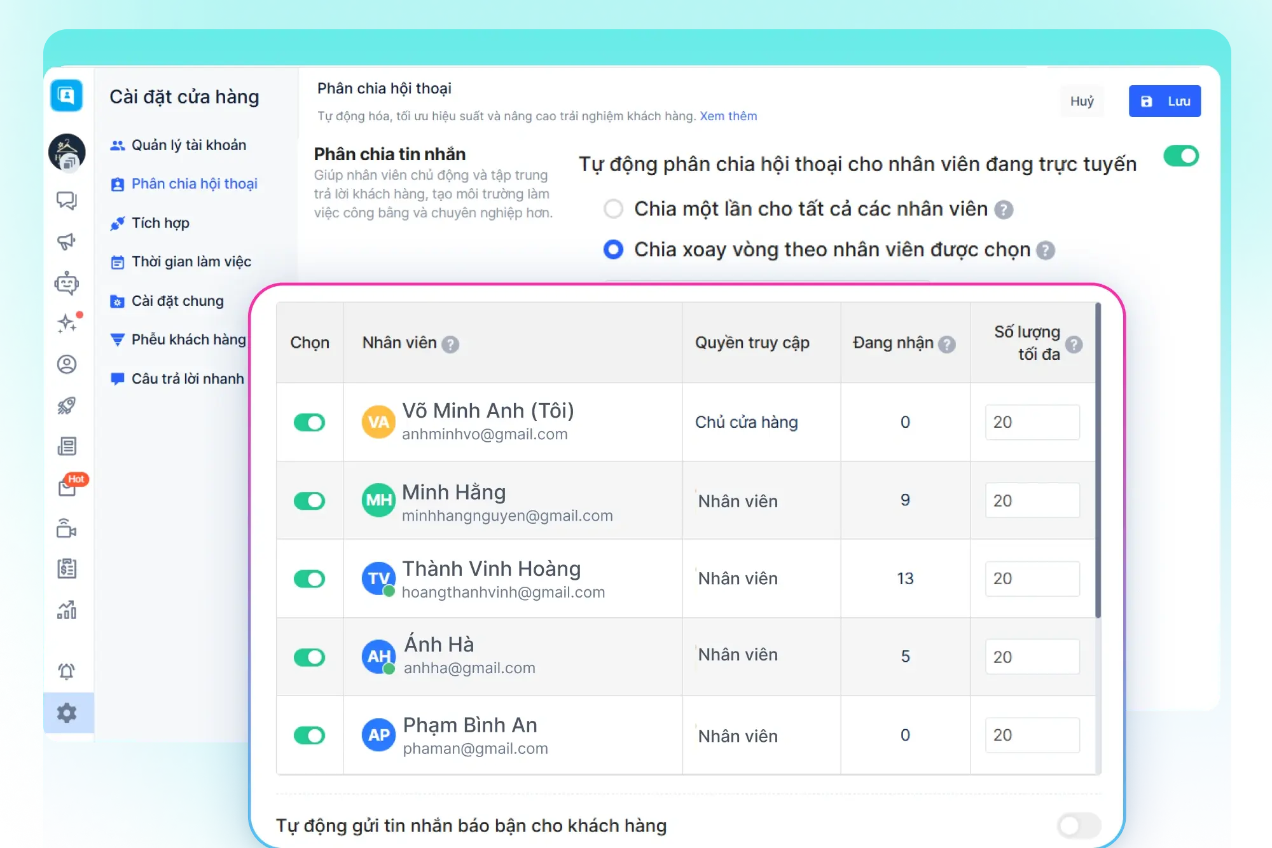Disable auto conversation assignment toggle
The height and width of the screenshot is (848, 1272).
click(1181, 156)
